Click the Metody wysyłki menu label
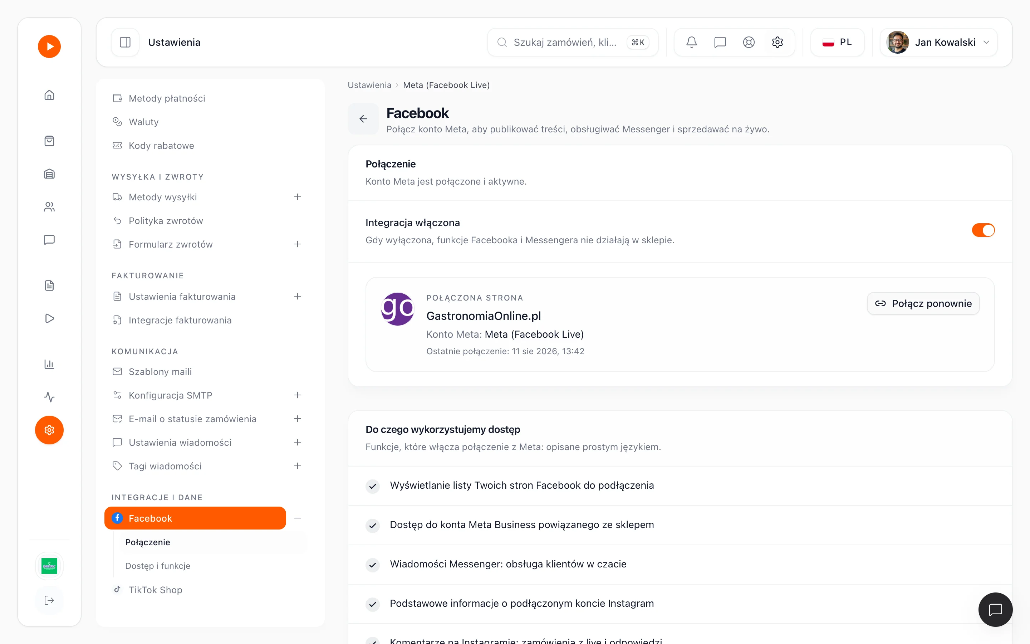Image resolution: width=1030 pixels, height=644 pixels. (163, 197)
